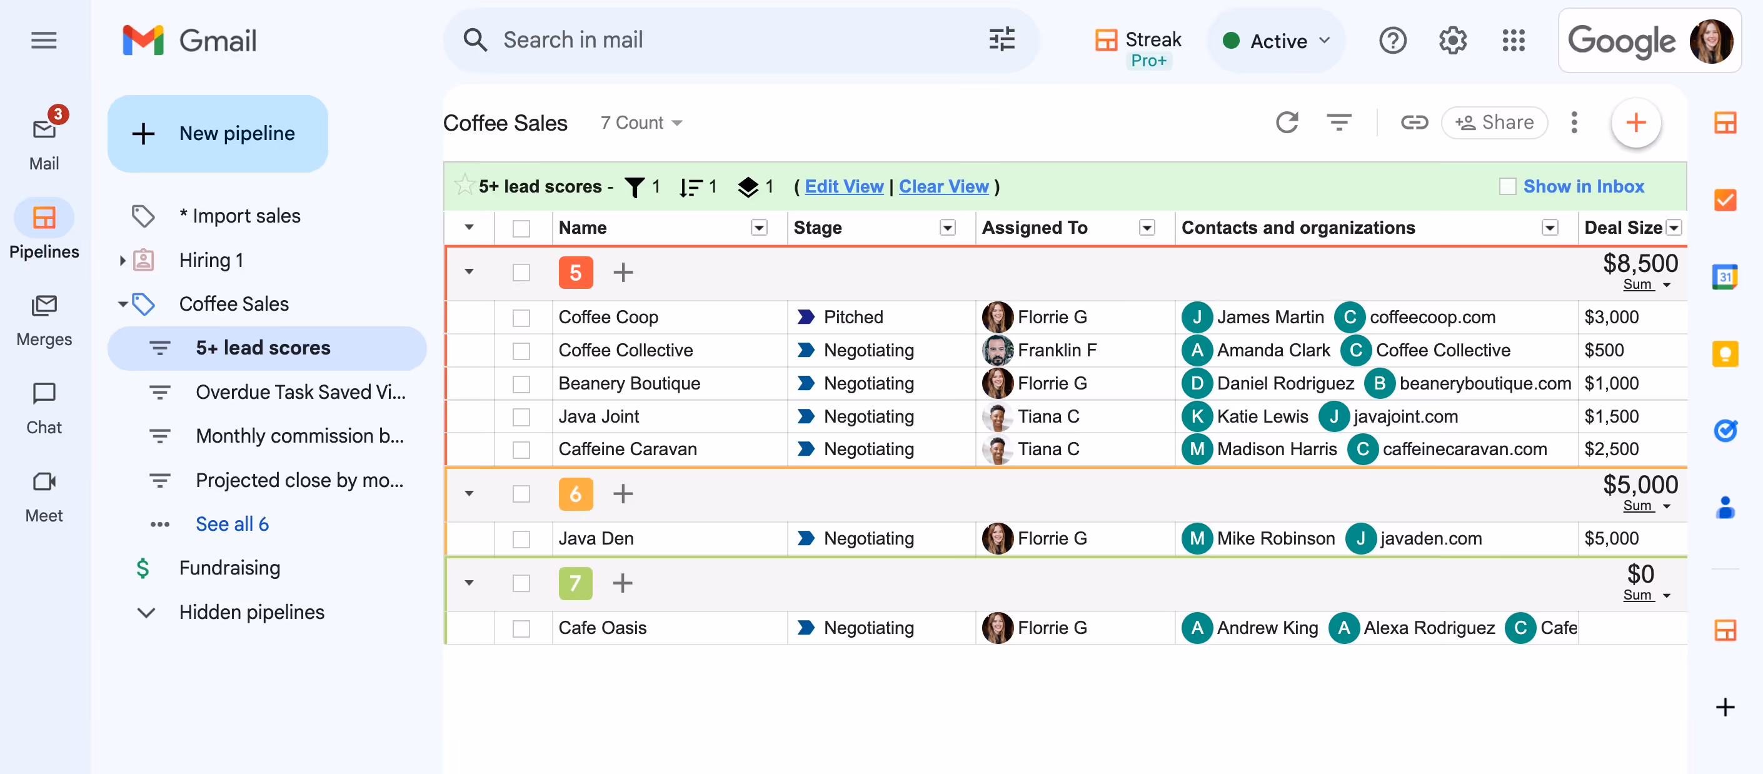Refresh the Coffee Sales pipeline
This screenshot has width=1763, height=774.
click(1287, 123)
